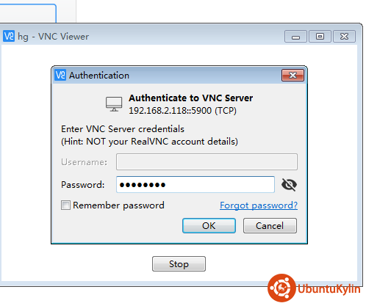Click the monitor icon beside Authenticate heading
Viewport: 366px width, 306px height.
(114, 104)
